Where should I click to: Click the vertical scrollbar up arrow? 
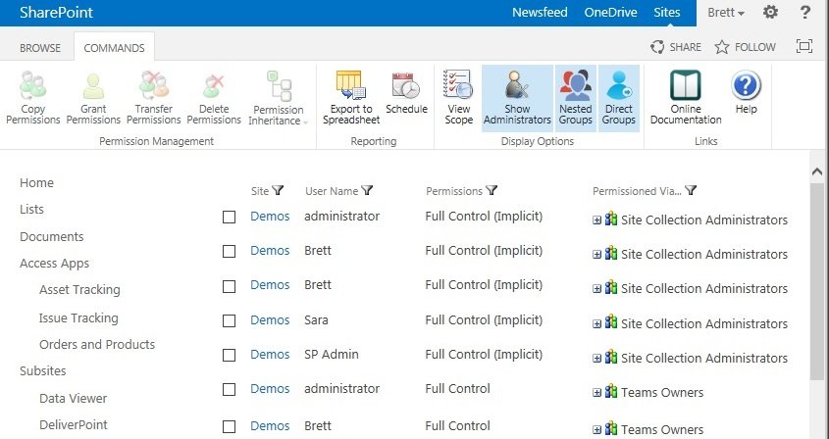click(x=818, y=171)
